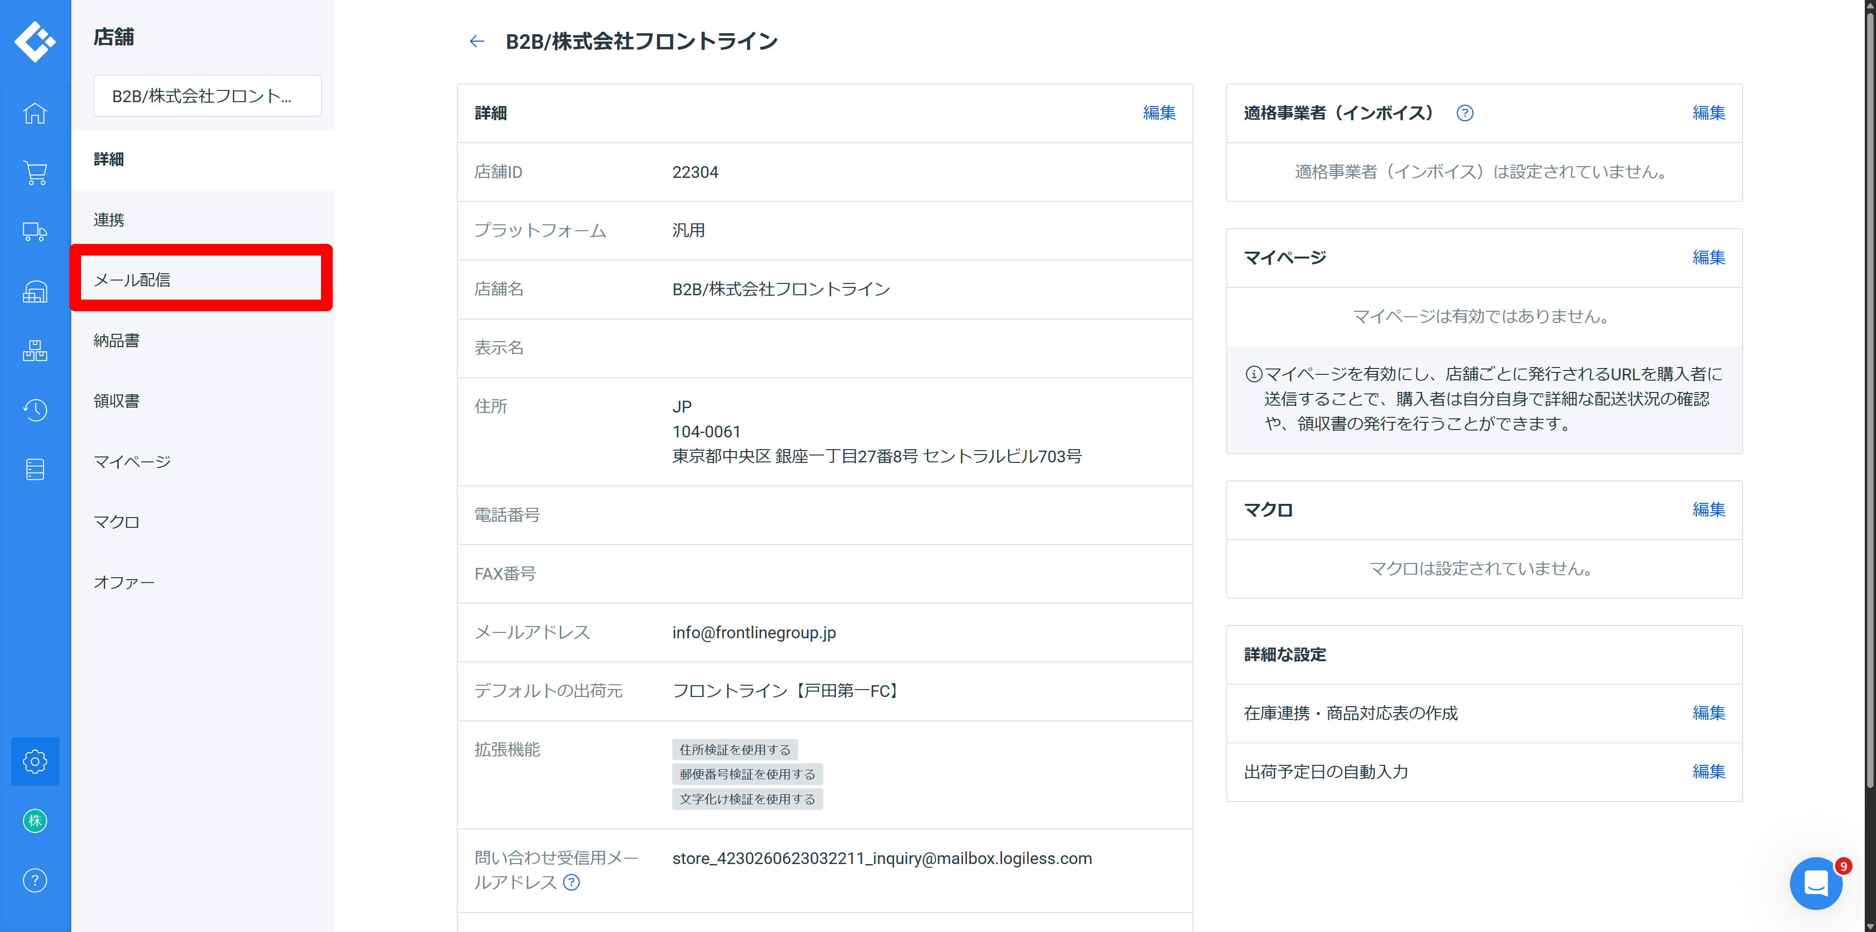Edit 在庫連携・商品対応表の作成 setting
The image size is (1876, 932).
(1708, 713)
